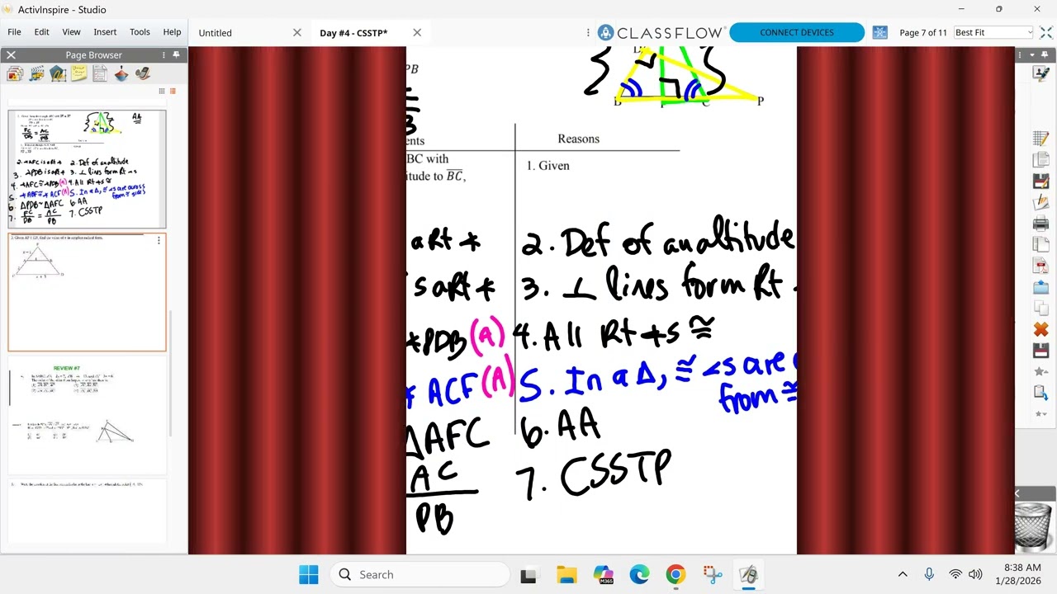The height and width of the screenshot is (594, 1057).
Task: Open the Edit menu
Action: click(41, 32)
